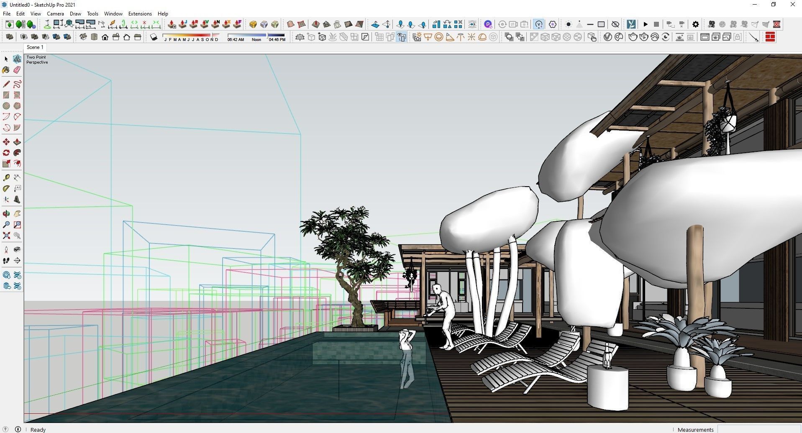Click the Zoom Extents tool
This screenshot has width=802, height=433.
(x=6, y=236)
